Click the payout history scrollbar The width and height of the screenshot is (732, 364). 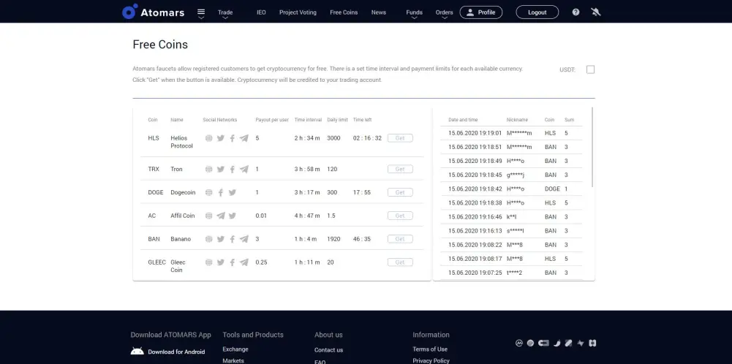tap(592, 148)
